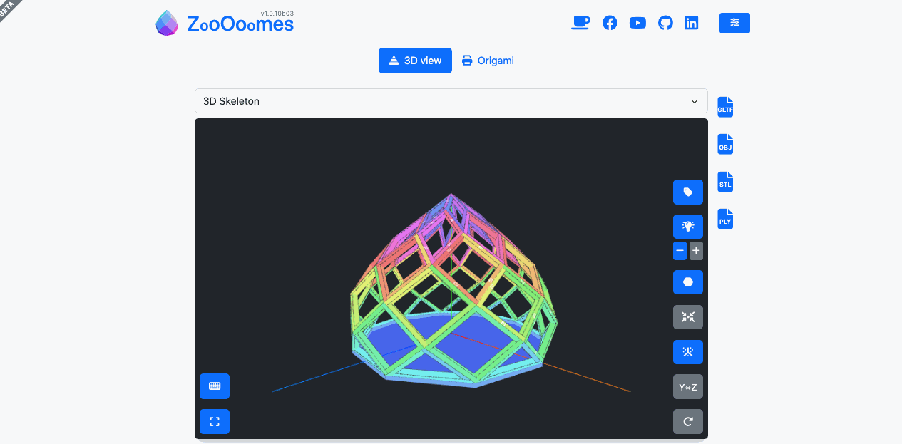Expand the 3D Skeleton dropdown
The height and width of the screenshot is (444, 902).
point(451,101)
